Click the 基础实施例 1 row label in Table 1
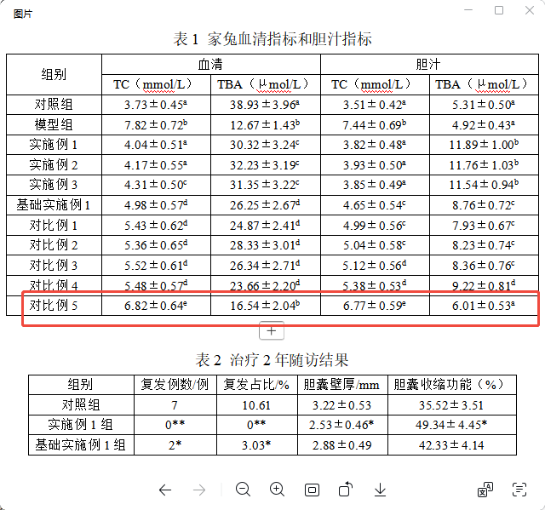This screenshot has width=545, height=510. point(54,205)
